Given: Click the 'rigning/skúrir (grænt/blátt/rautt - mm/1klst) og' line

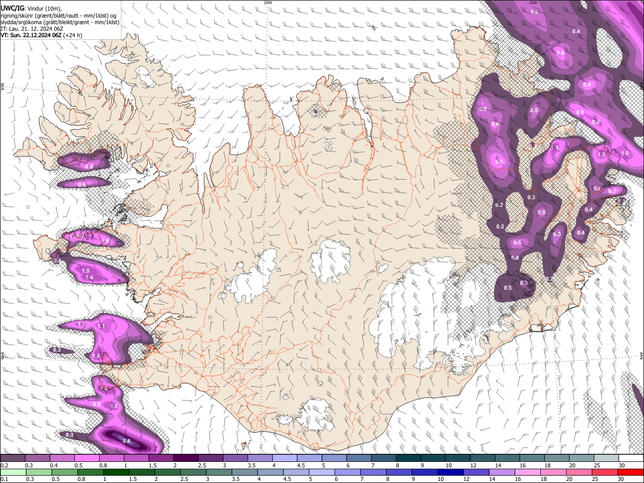Looking at the screenshot, I should coord(58,15).
